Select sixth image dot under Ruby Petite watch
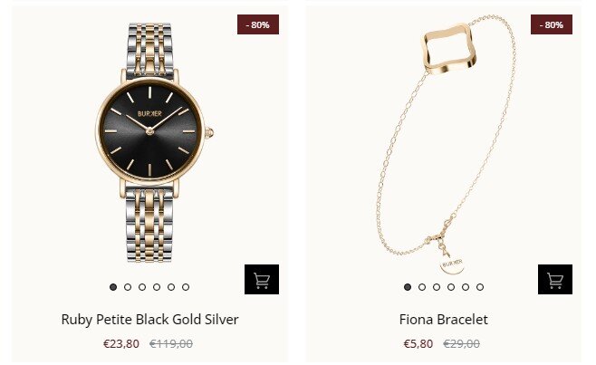 point(186,287)
